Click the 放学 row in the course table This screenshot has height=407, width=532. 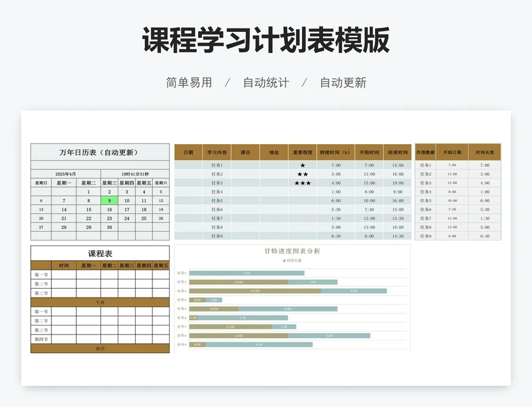click(x=100, y=349)
